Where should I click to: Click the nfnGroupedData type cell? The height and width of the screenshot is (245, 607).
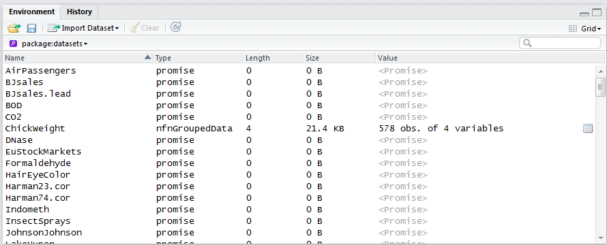194,129
